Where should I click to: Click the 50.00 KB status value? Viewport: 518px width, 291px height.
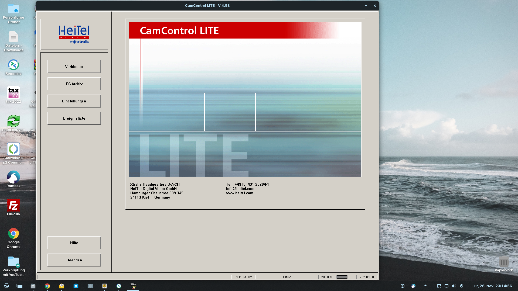coord(327,277)
